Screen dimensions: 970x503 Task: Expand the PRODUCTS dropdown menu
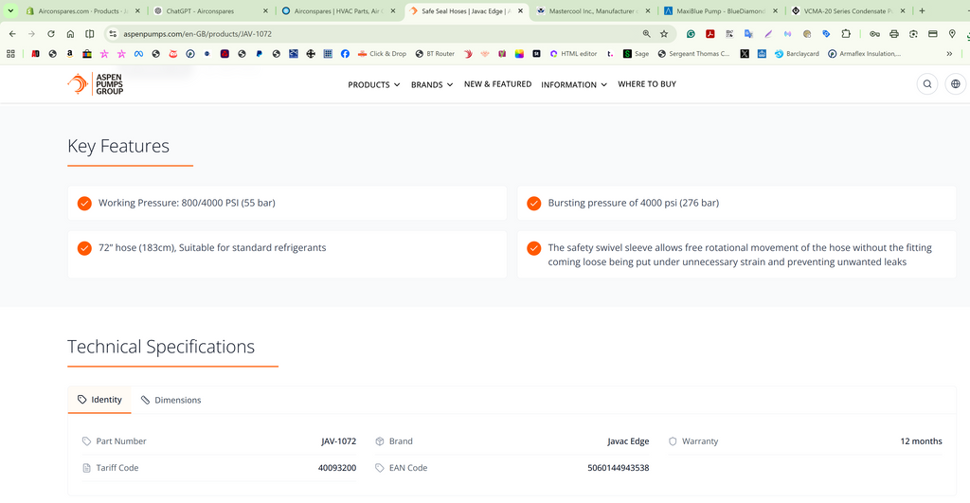pos(373,84)
